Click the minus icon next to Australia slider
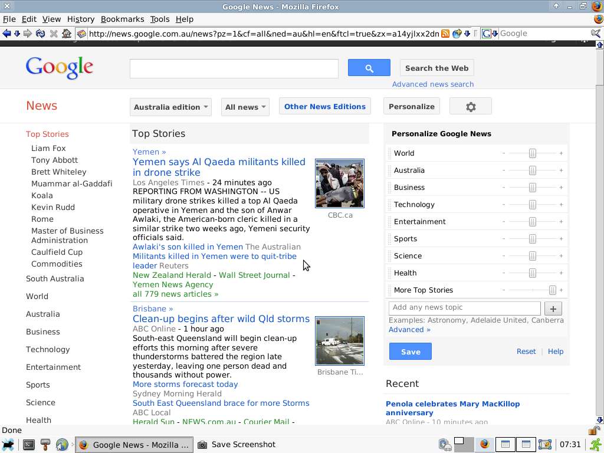This screenshot has width=604, height=453. (x=504, y=170)
